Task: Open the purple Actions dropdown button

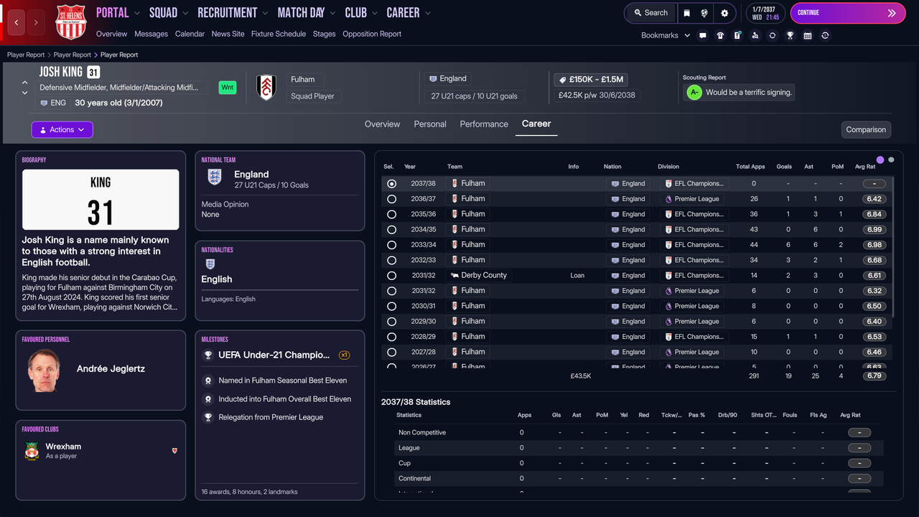Action: 62,130
